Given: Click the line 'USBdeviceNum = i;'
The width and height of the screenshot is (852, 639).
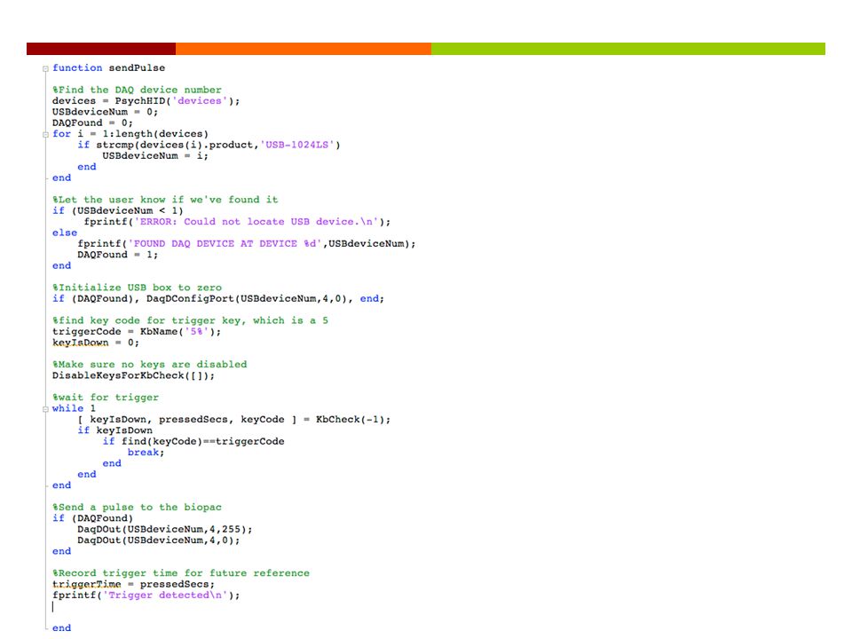Looking at the screenshot, I should (154, 156).
